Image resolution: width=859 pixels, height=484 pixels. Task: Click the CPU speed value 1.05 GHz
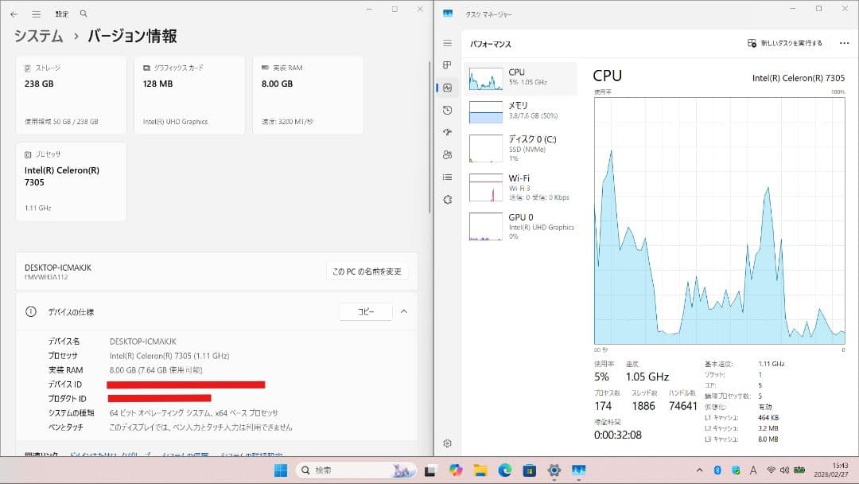(647, 377)
